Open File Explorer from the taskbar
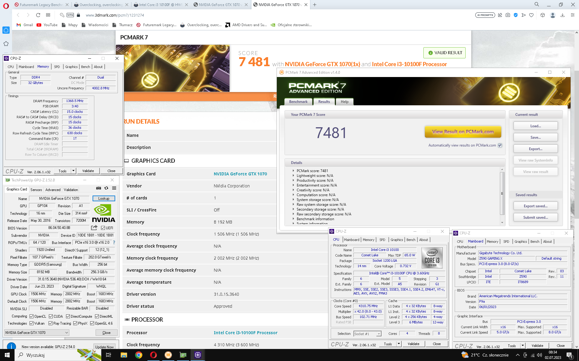The width and height of the screenshot is (579, 361). pos(124,355)
